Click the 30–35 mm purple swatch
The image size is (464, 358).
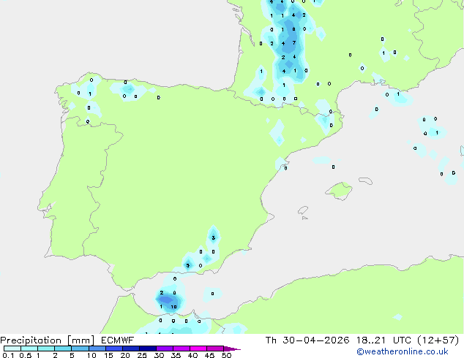pyautogui.click(x=165, y=349)
